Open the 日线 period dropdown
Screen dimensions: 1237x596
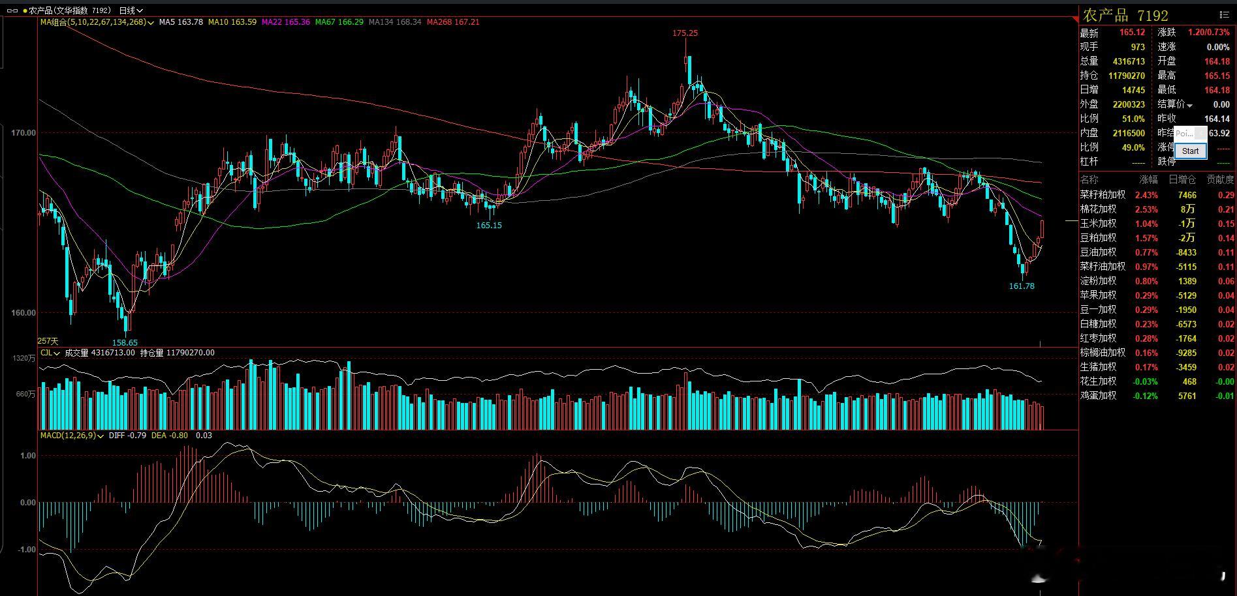point(131,10)
